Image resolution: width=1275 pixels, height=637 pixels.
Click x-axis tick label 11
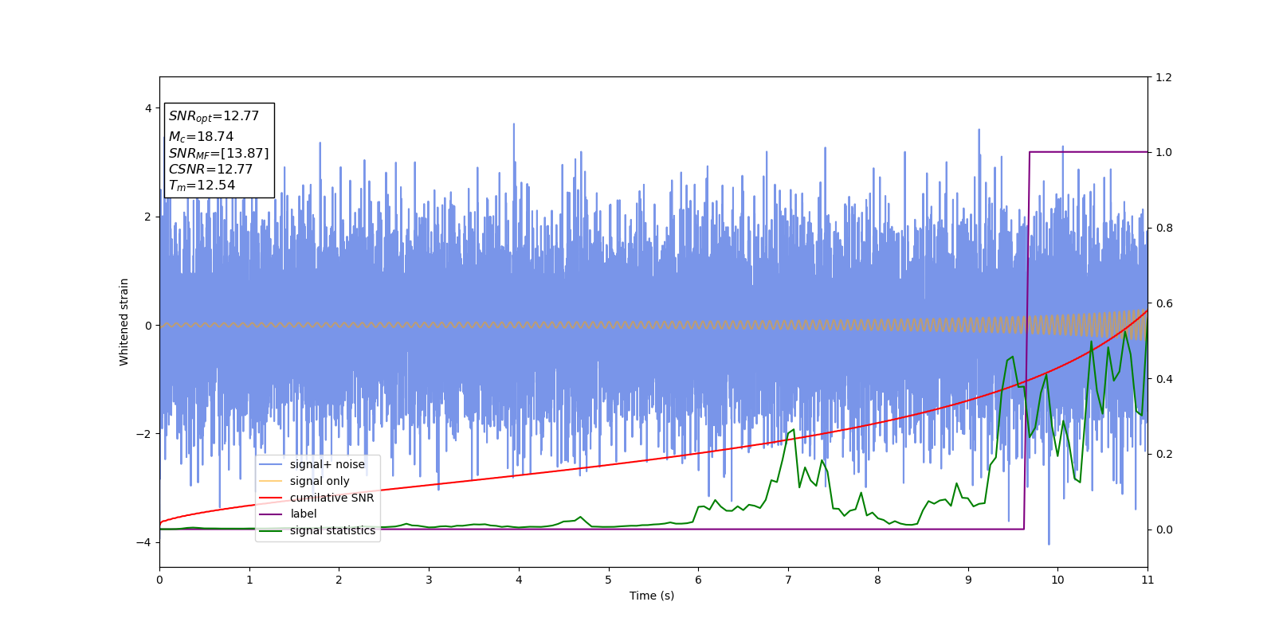1147,580
